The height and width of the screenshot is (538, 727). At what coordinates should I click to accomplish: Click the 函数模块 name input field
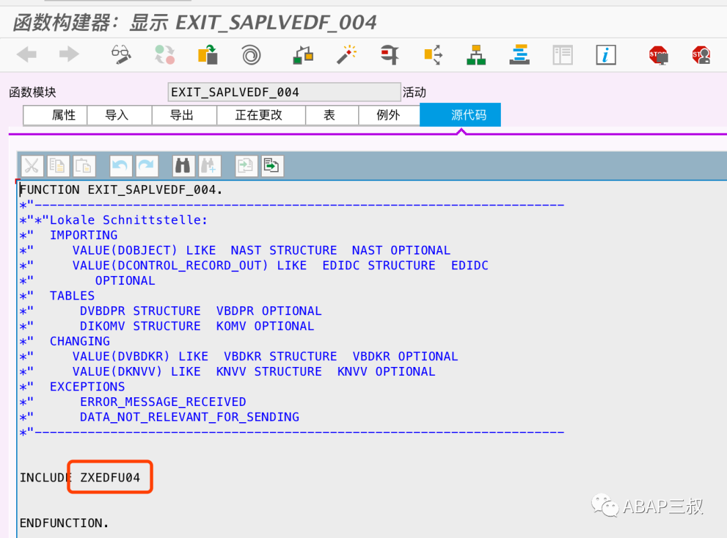[284, 92]
